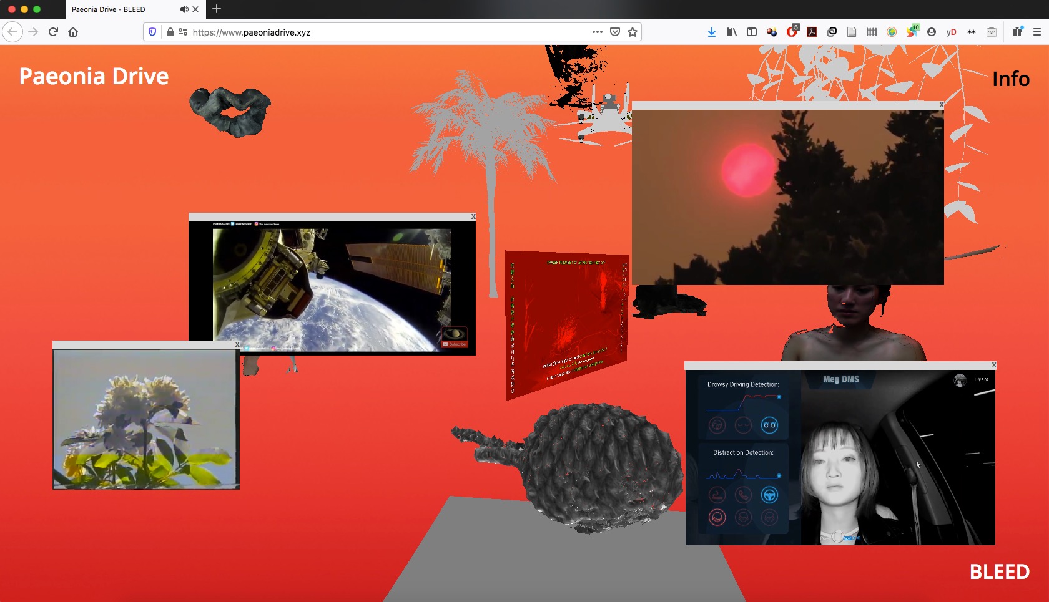
Task: Show site security lock information
Action: point(170,32)
